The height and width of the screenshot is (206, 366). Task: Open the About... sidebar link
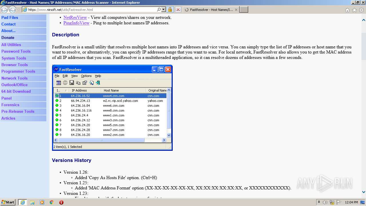point(9,31)
